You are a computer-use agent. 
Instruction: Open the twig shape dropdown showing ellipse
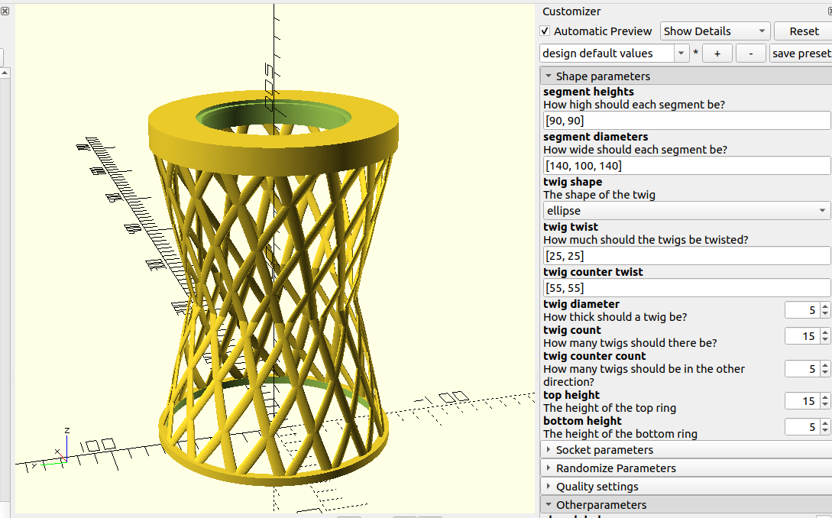(821, 210)
